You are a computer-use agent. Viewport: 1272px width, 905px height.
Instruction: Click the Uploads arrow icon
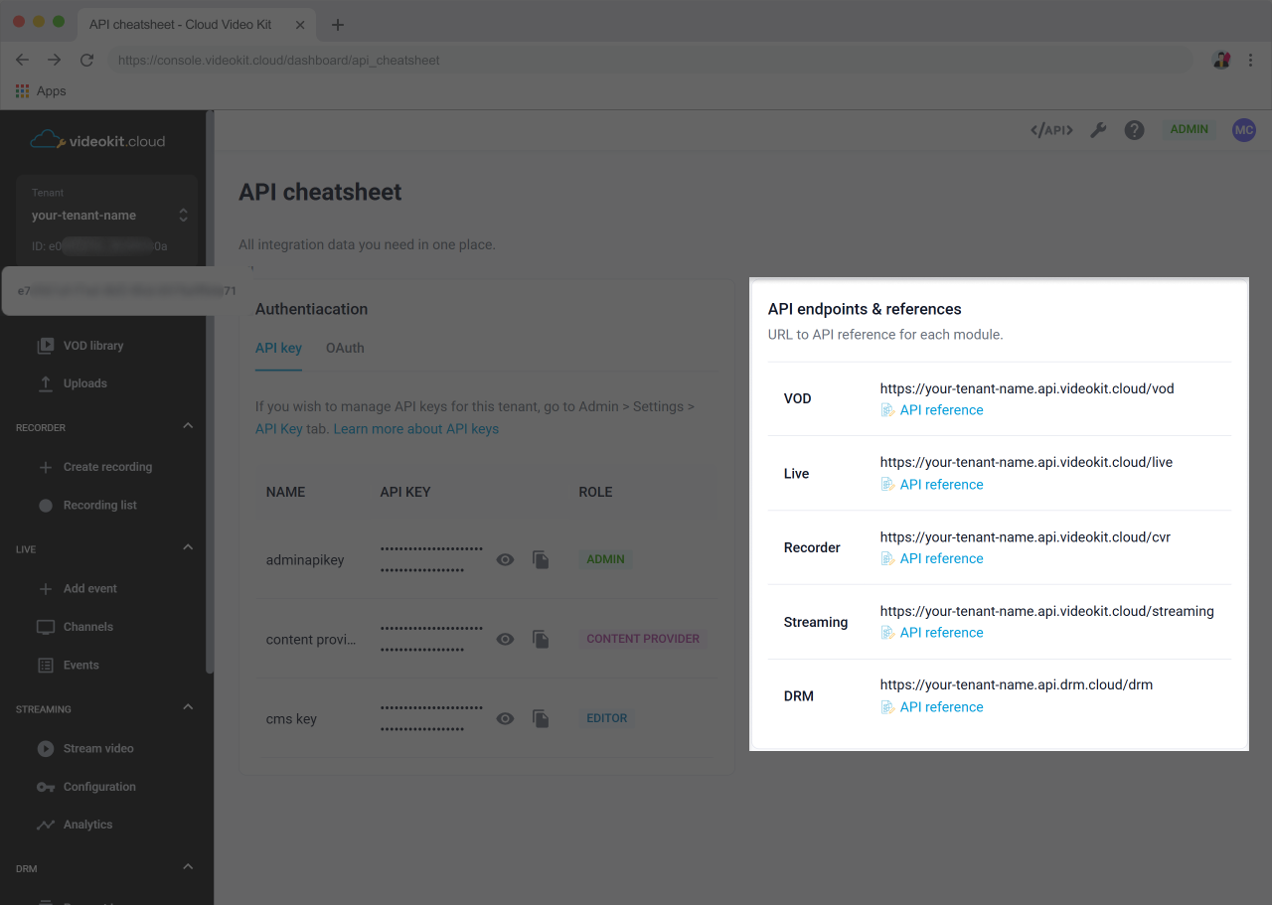pyautogui.click(x=45, y=383)
